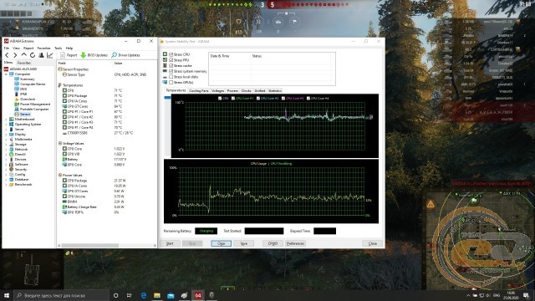Select Power Management in the tree
Viewport: 535px width, 301px height.
[x=35, y=104]
